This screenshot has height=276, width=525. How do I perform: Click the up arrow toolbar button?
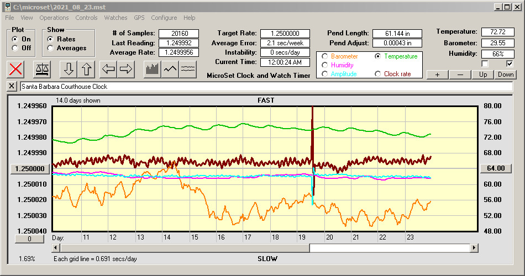point(86,69)
